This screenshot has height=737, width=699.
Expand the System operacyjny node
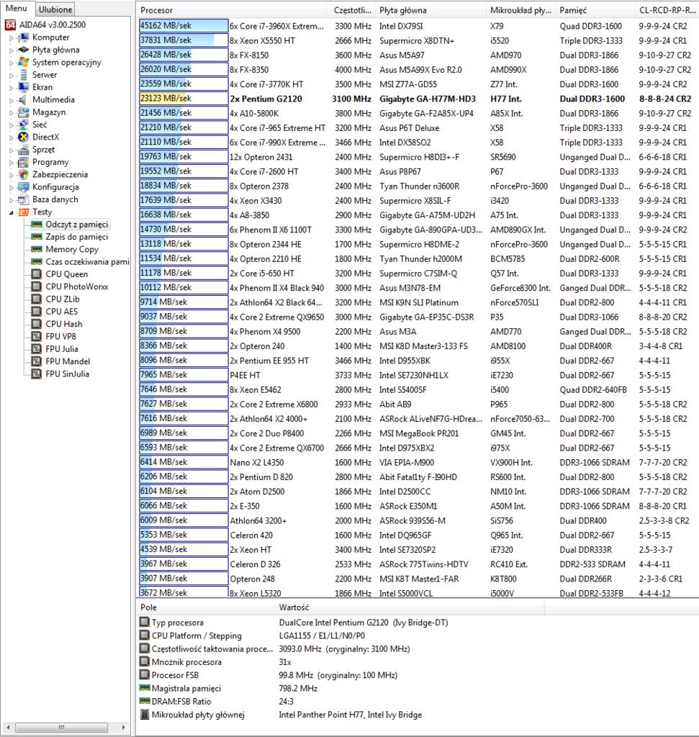point(12,63)
